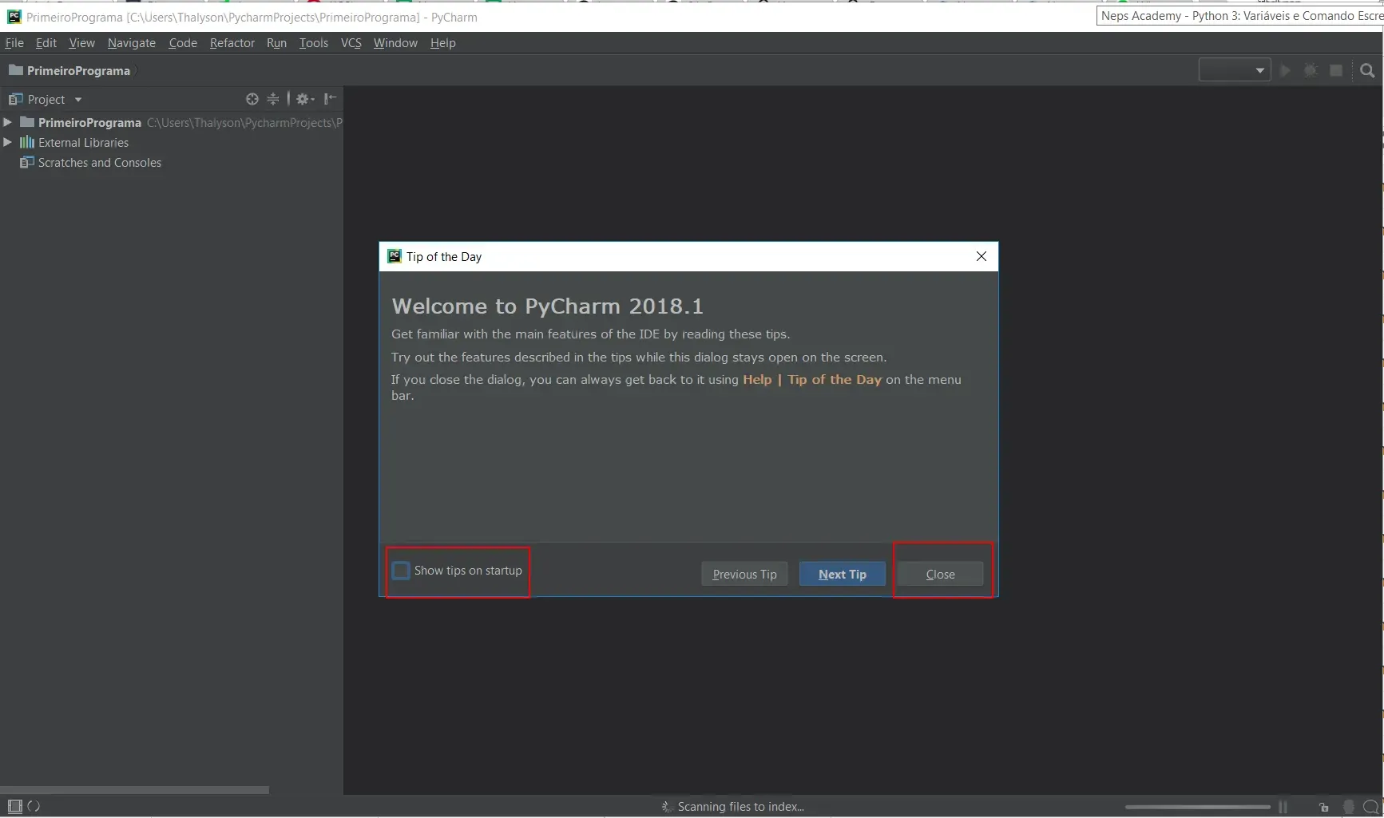The width and height of the screenshot is (1384, 818).
Task: Open the File menu
Action: pyautogui.click(x=14, y=43)
